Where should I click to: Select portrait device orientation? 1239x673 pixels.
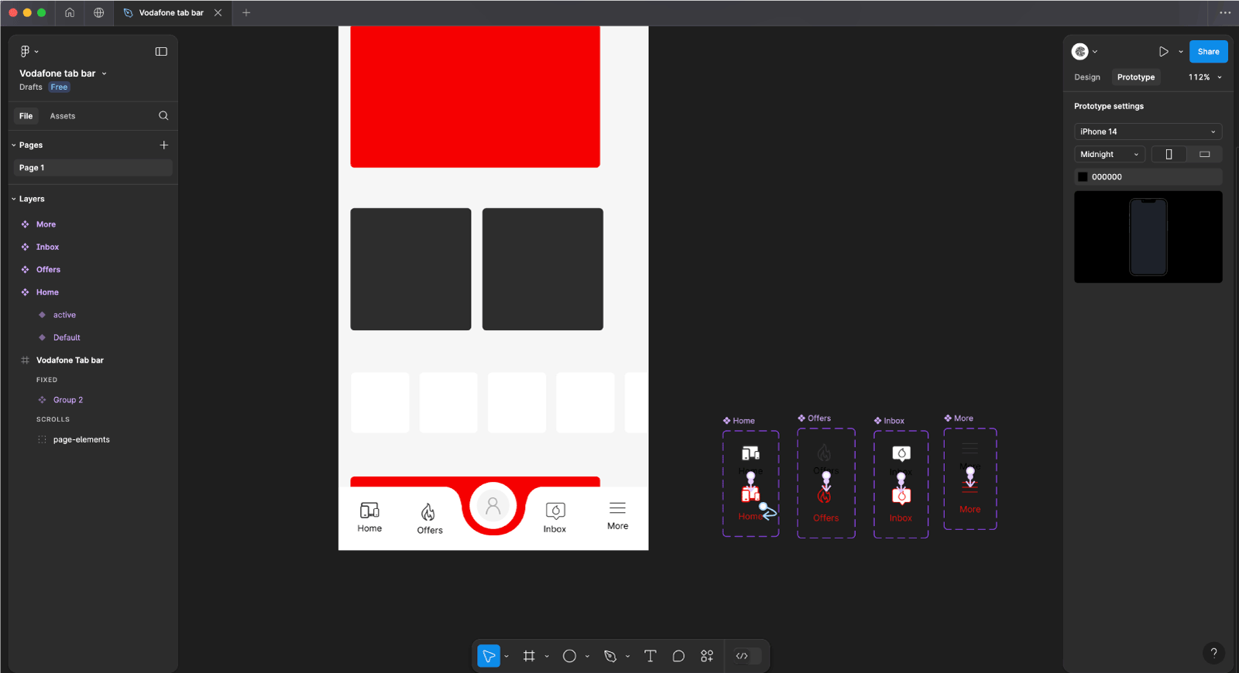point(1169,154)
